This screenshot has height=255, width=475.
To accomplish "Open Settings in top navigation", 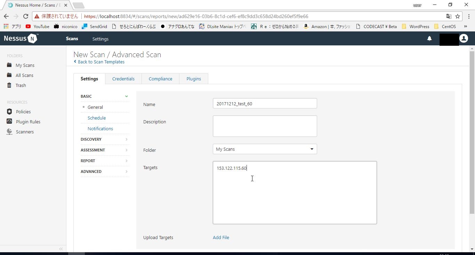I will click(x=100, y=39).
